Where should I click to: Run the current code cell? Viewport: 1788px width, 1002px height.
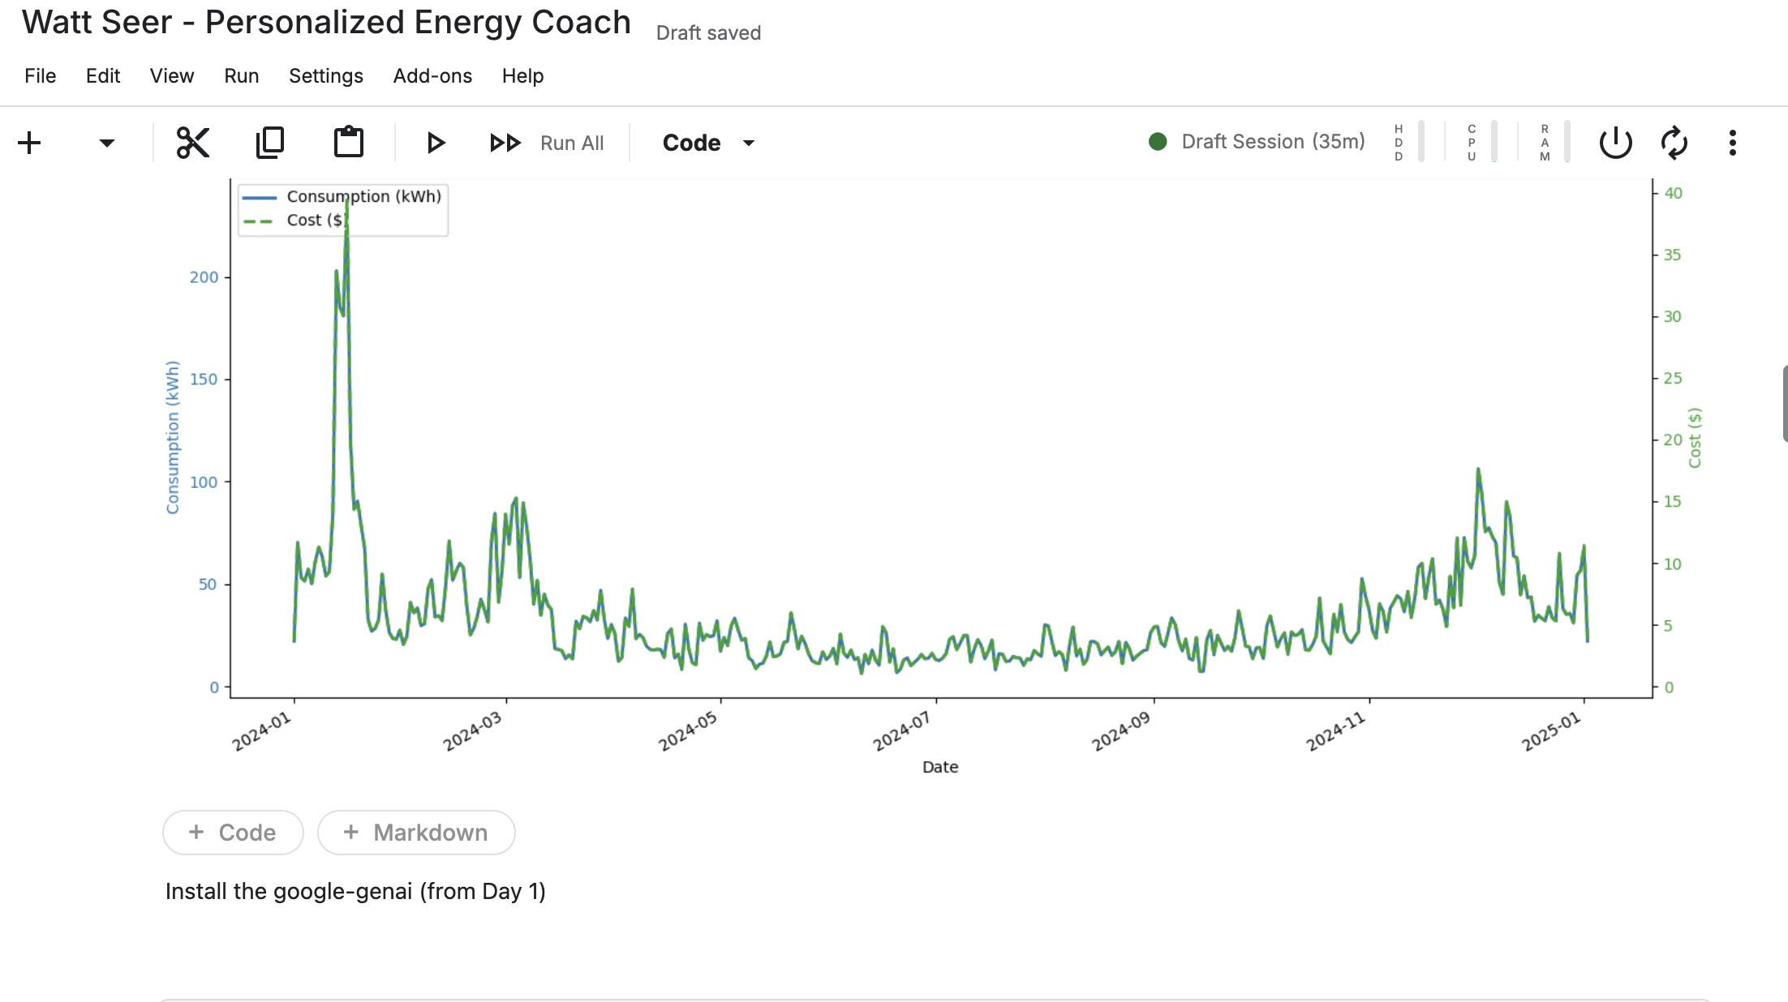coord(436,142)
